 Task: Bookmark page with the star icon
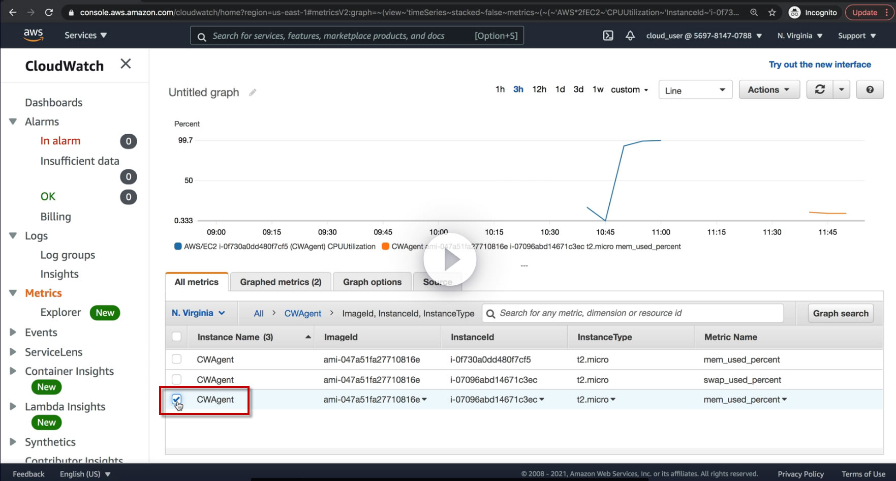click(x=772, y=12)
